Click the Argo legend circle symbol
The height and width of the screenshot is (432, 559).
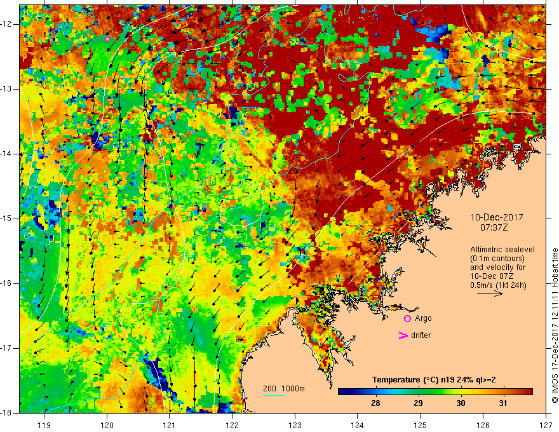pyautogui.click(x=407, y=318)
